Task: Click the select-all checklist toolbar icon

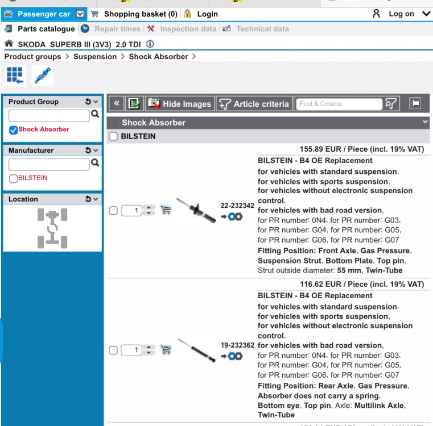Action: (x=134, y=104)
